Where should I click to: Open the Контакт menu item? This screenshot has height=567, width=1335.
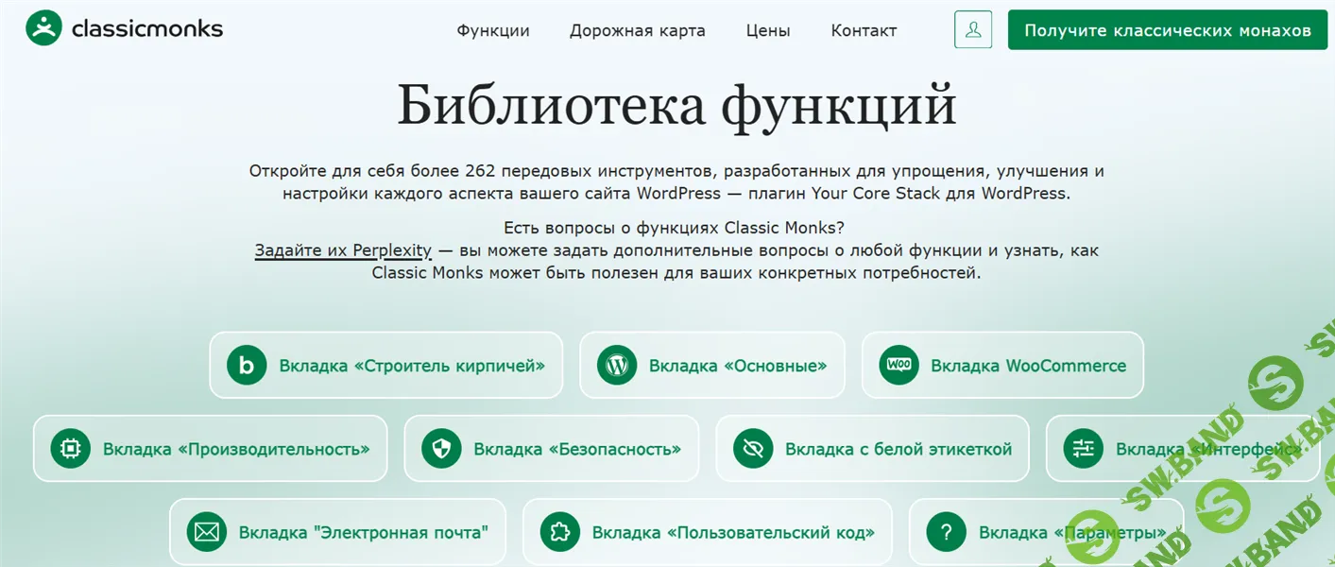click(864, 30)
